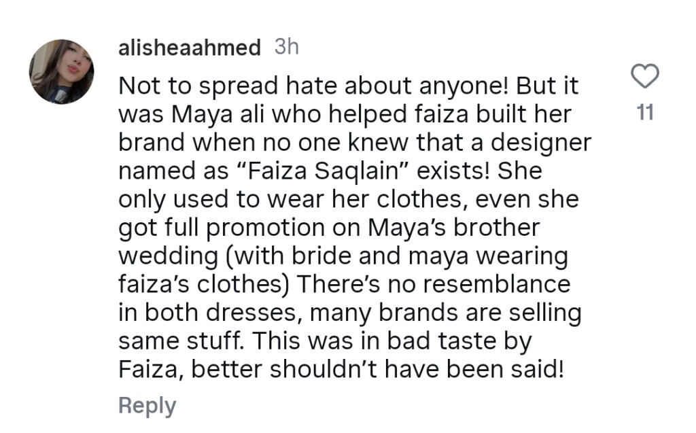
Task: Open alisheaahmed's profile picture
Action: point(62,72)
